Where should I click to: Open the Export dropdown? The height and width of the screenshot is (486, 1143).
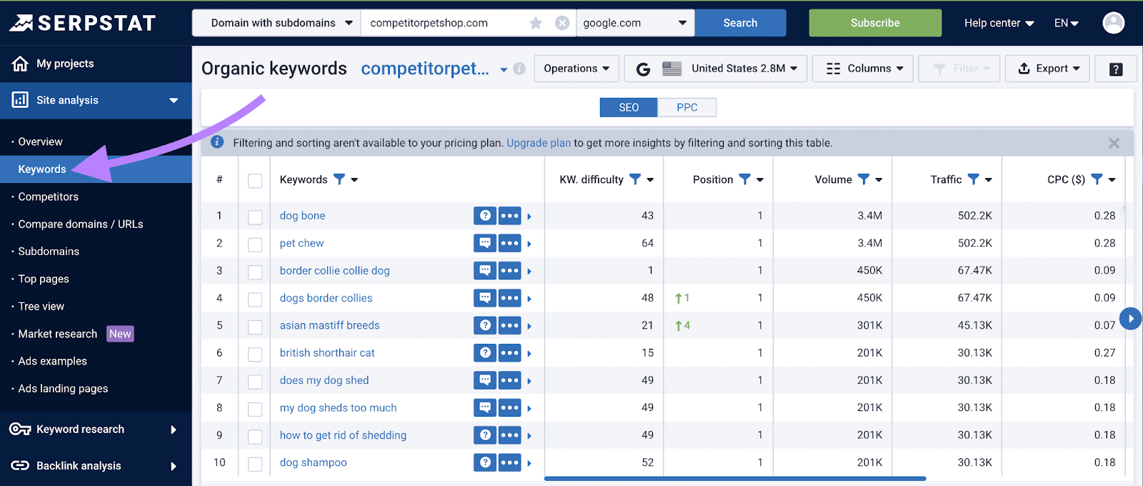1047,69
